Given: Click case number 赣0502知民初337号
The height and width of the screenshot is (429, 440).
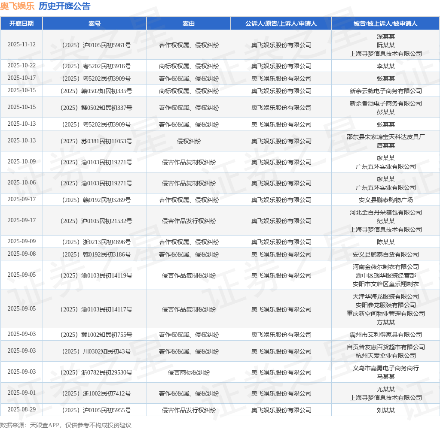Looking at the screenshot, I should (x=96, y=108).
